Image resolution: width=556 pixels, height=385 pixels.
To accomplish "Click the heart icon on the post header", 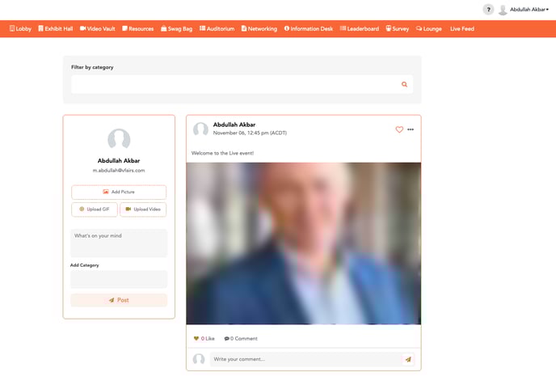I will coord(399,129).
